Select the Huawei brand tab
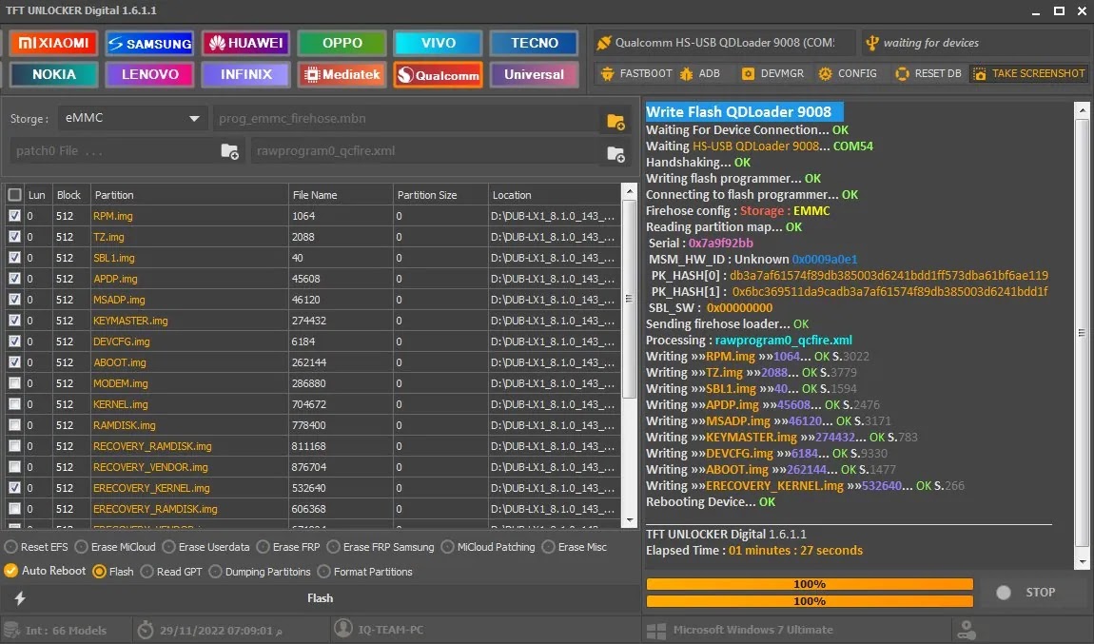Viewport: 1094px width, 644px height. click(246, 43)
